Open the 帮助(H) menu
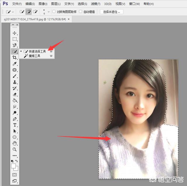187x186 pixels. [149, 4]
